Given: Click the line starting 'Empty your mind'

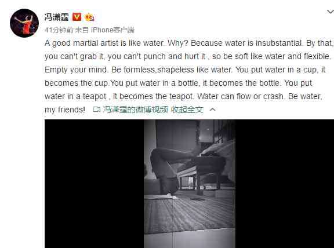Looking at the screenshot, I should click(185, 70).
